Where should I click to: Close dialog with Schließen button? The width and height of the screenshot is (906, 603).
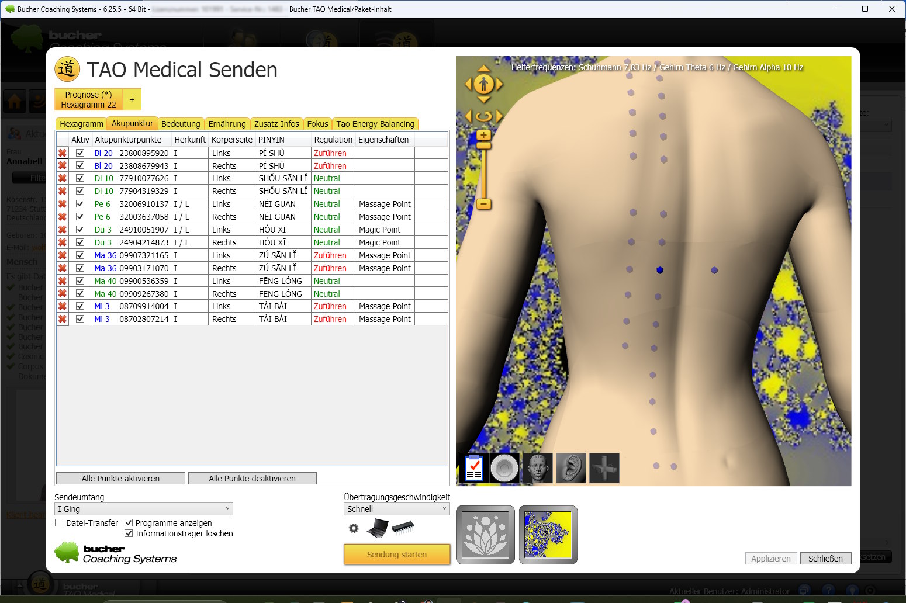click(x=825, y=559)
